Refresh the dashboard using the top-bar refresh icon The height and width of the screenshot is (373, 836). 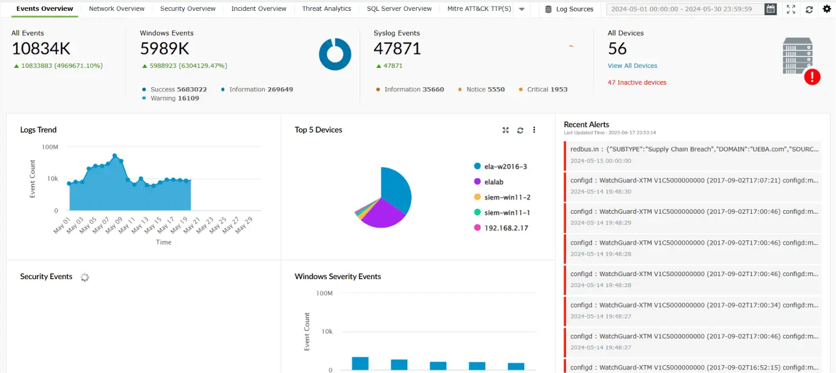coord(809,9)
